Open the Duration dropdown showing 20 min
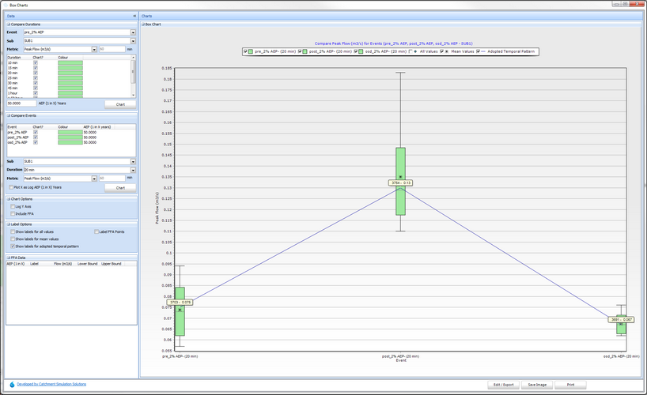The height and width of the screenshot is (395, 647). pos(133,170)
